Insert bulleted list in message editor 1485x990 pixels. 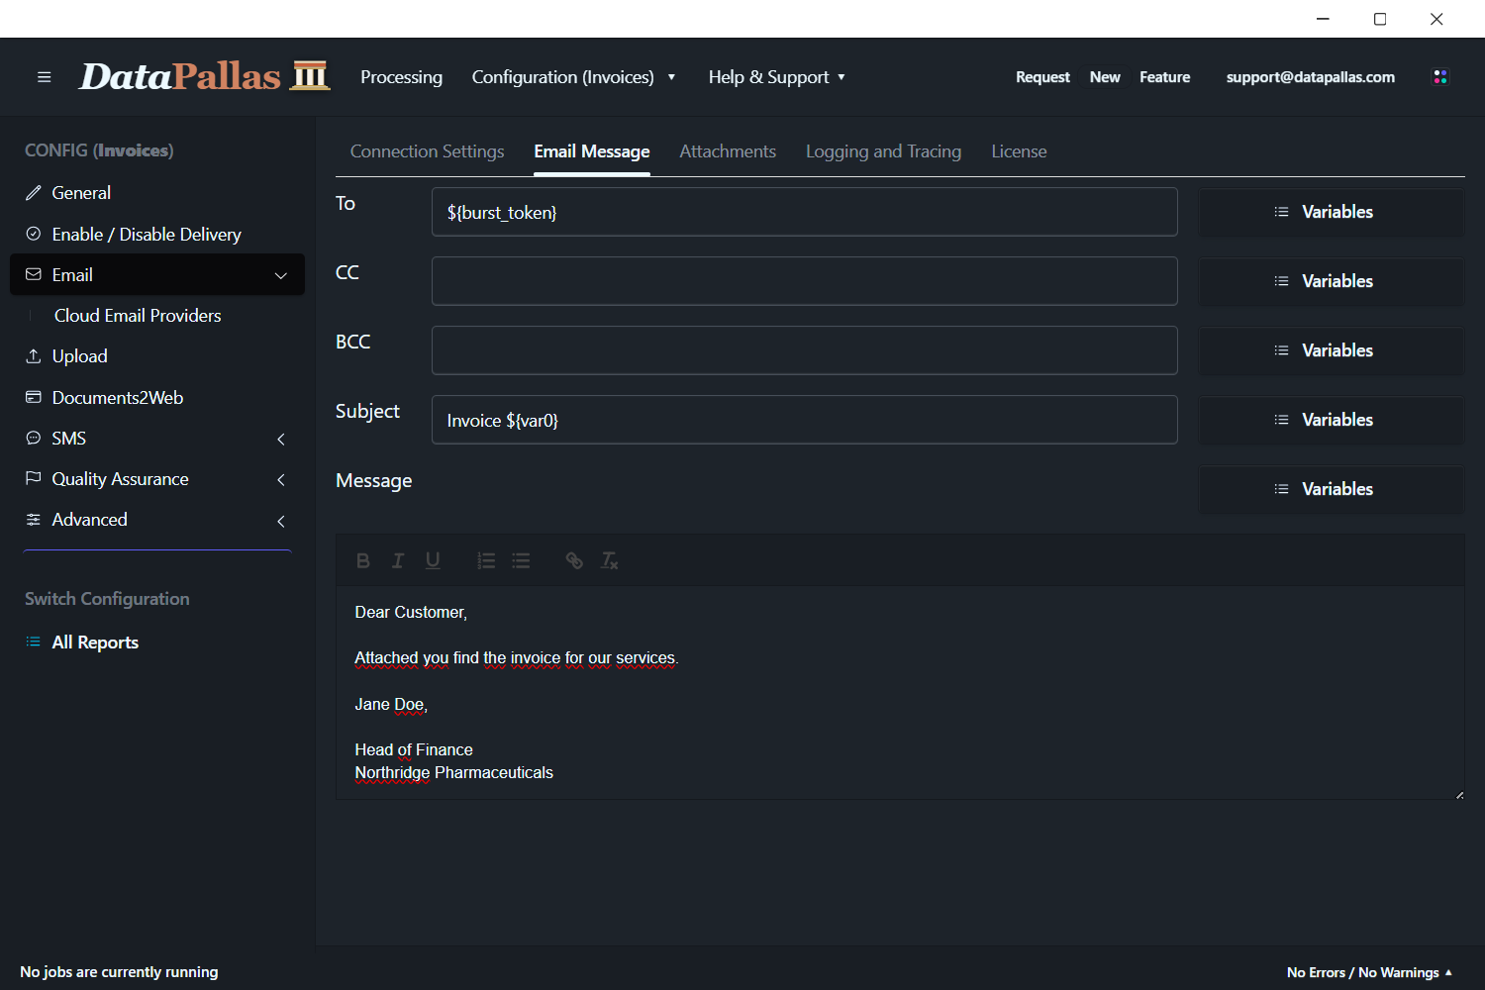click(x=521, y=561)
